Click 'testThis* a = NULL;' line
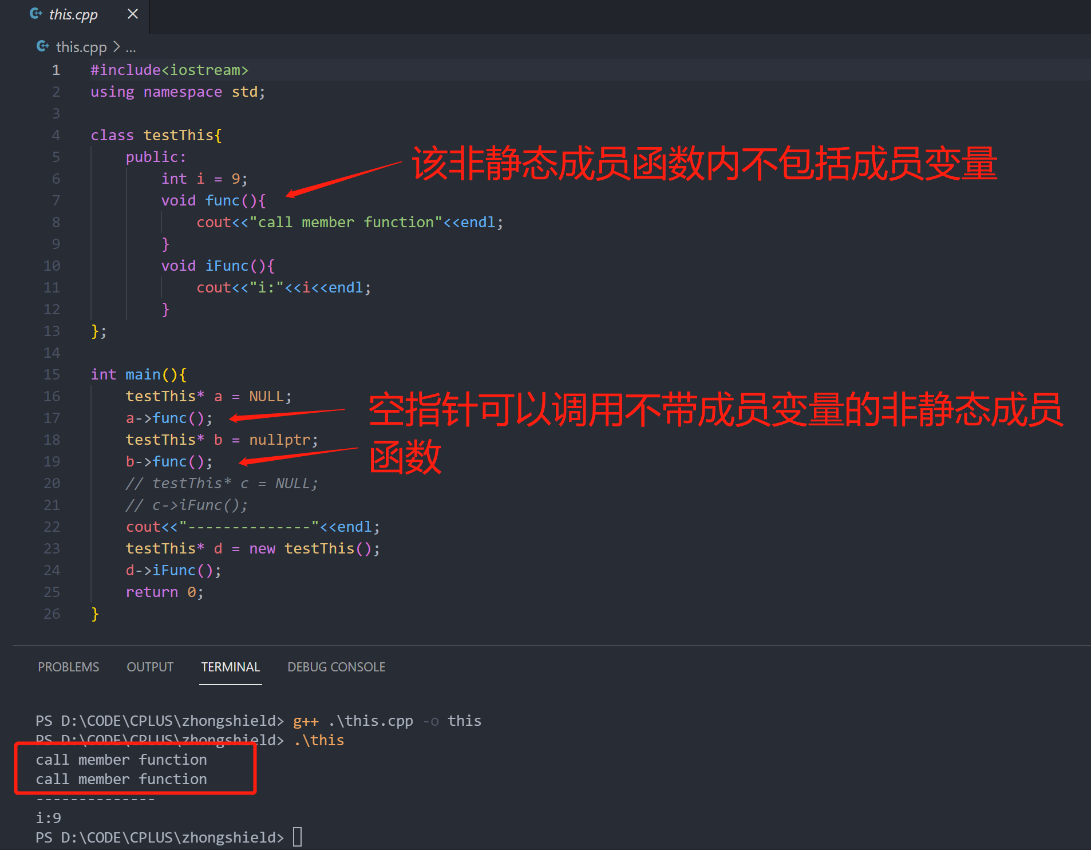Screen dimensions: 1091x850 [x=209, y=396]
